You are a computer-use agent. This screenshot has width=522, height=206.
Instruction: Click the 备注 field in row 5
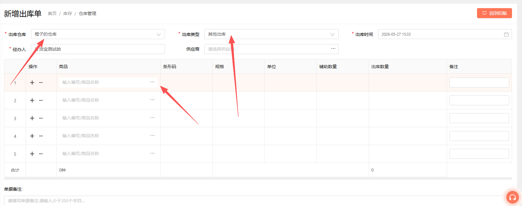[479, 154]
